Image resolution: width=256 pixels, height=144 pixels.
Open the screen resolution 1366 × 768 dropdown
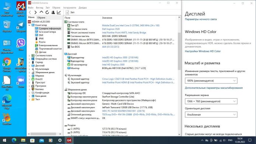point(211,101)
